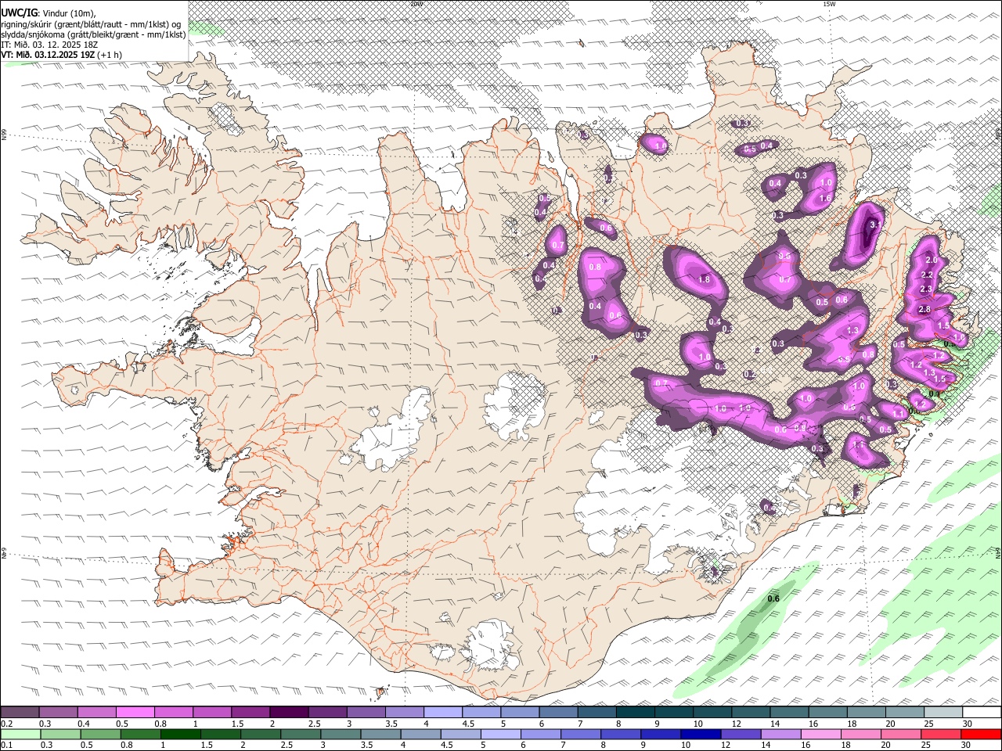Pick the white swatch above 30 in the top scale
Screen dimensions: 1002x751
pos(982,713)
